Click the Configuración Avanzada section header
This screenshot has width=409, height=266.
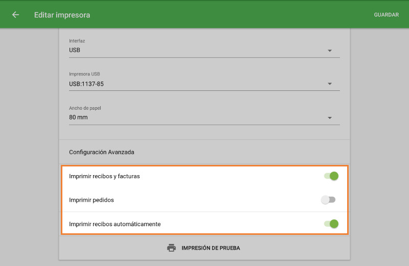coord(101,152)
